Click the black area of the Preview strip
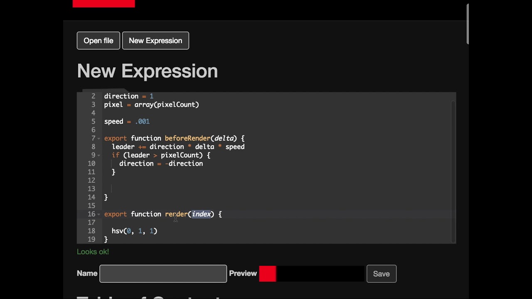 [x=320, y=274]
